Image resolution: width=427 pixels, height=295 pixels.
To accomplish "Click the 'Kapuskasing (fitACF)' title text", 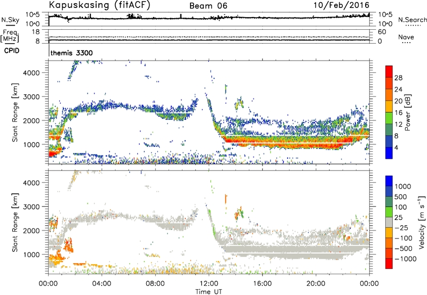I will (99, 5).
